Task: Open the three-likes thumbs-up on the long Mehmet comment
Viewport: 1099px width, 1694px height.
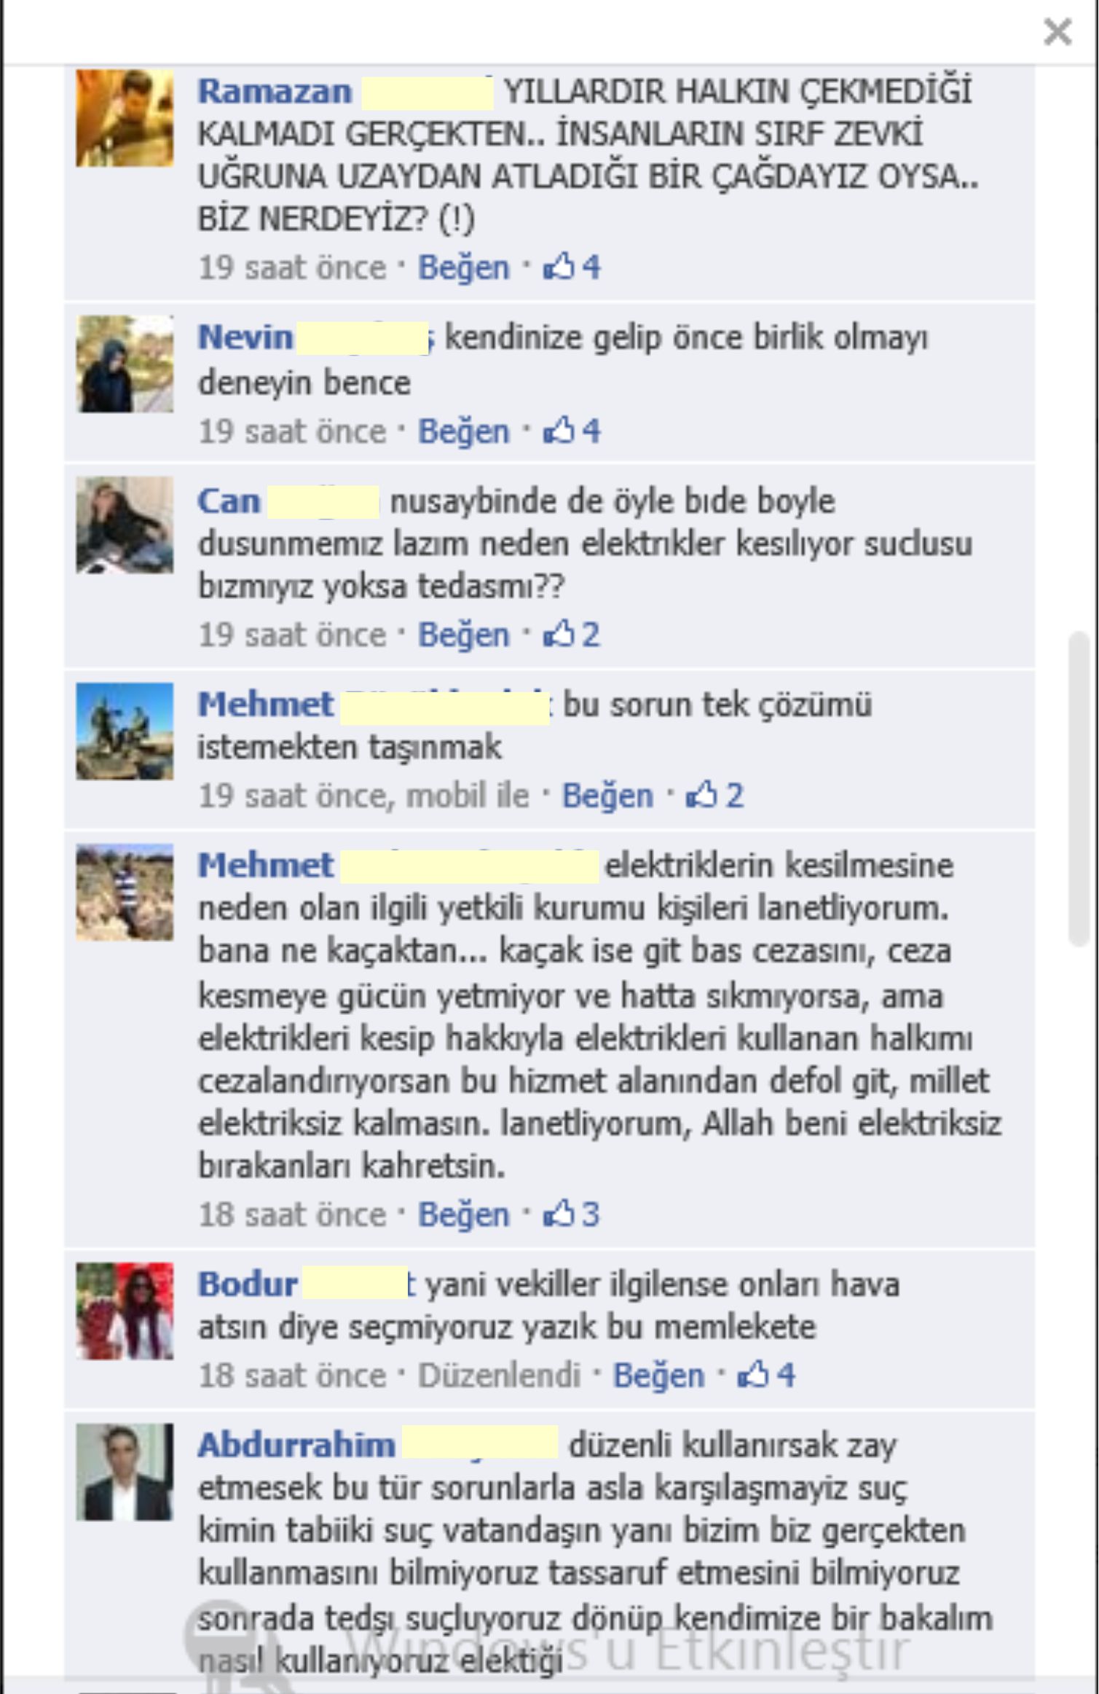Action: 572,1215
